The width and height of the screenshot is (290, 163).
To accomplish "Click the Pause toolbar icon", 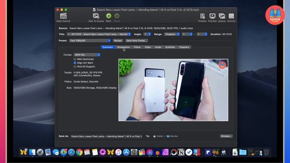I will click(117, 16).
